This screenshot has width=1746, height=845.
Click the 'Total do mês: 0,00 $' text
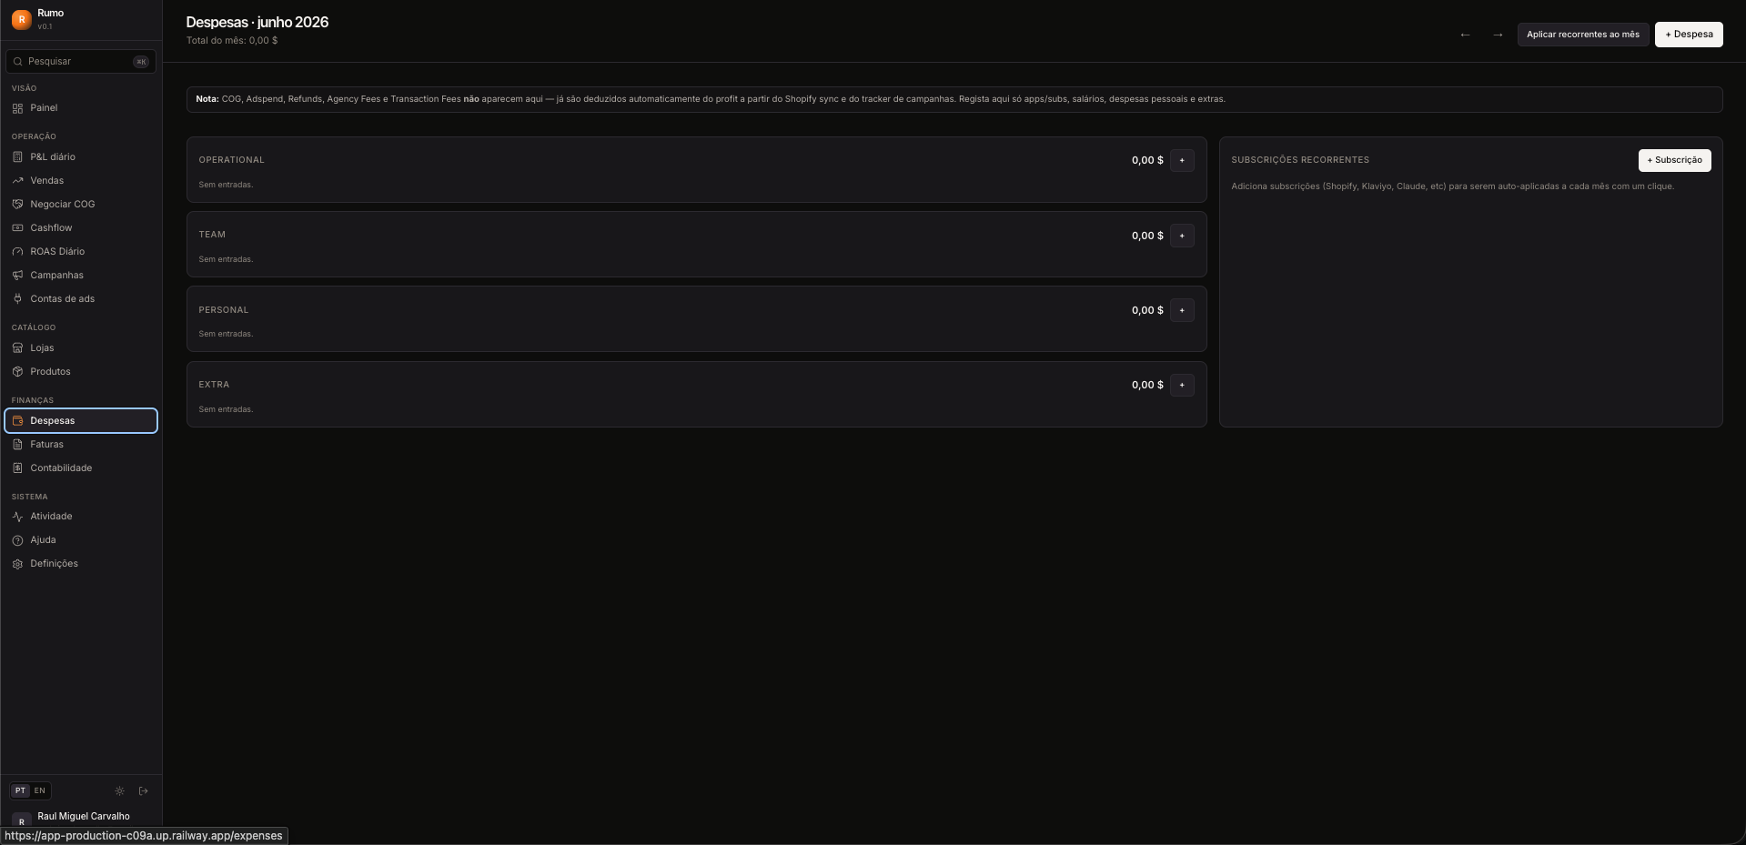[x=232, y=41]
